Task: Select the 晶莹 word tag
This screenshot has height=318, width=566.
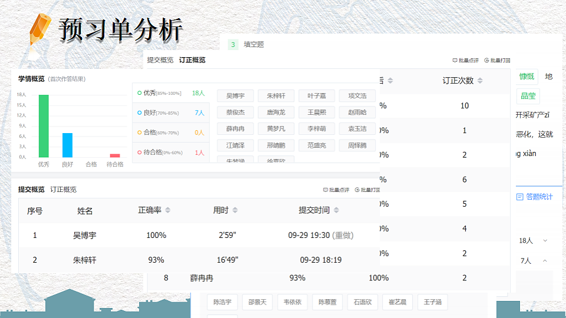Action: coord(528,96)
